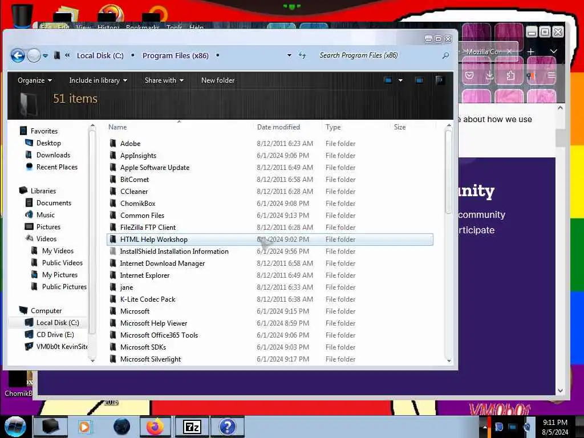Click the Back navigation arrow in Explorer

pyautogui.click(x=18, y=55)
